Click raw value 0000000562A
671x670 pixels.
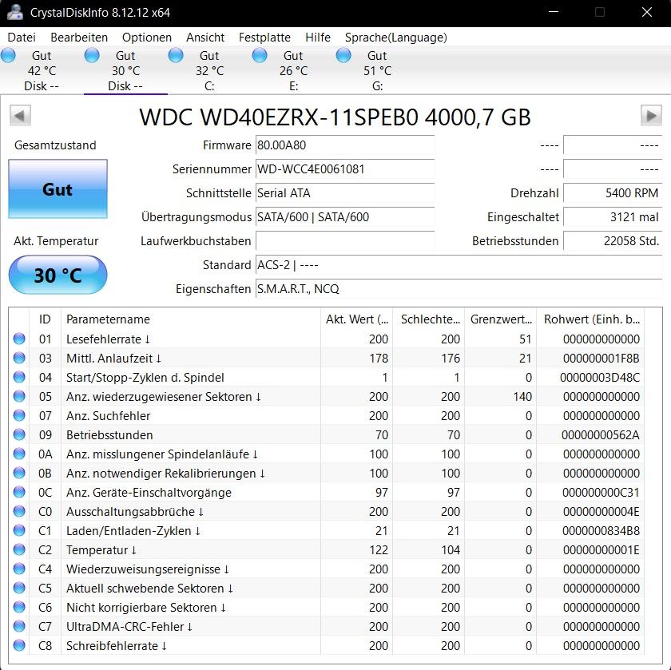pyautogui.click(x=601, y=434)
